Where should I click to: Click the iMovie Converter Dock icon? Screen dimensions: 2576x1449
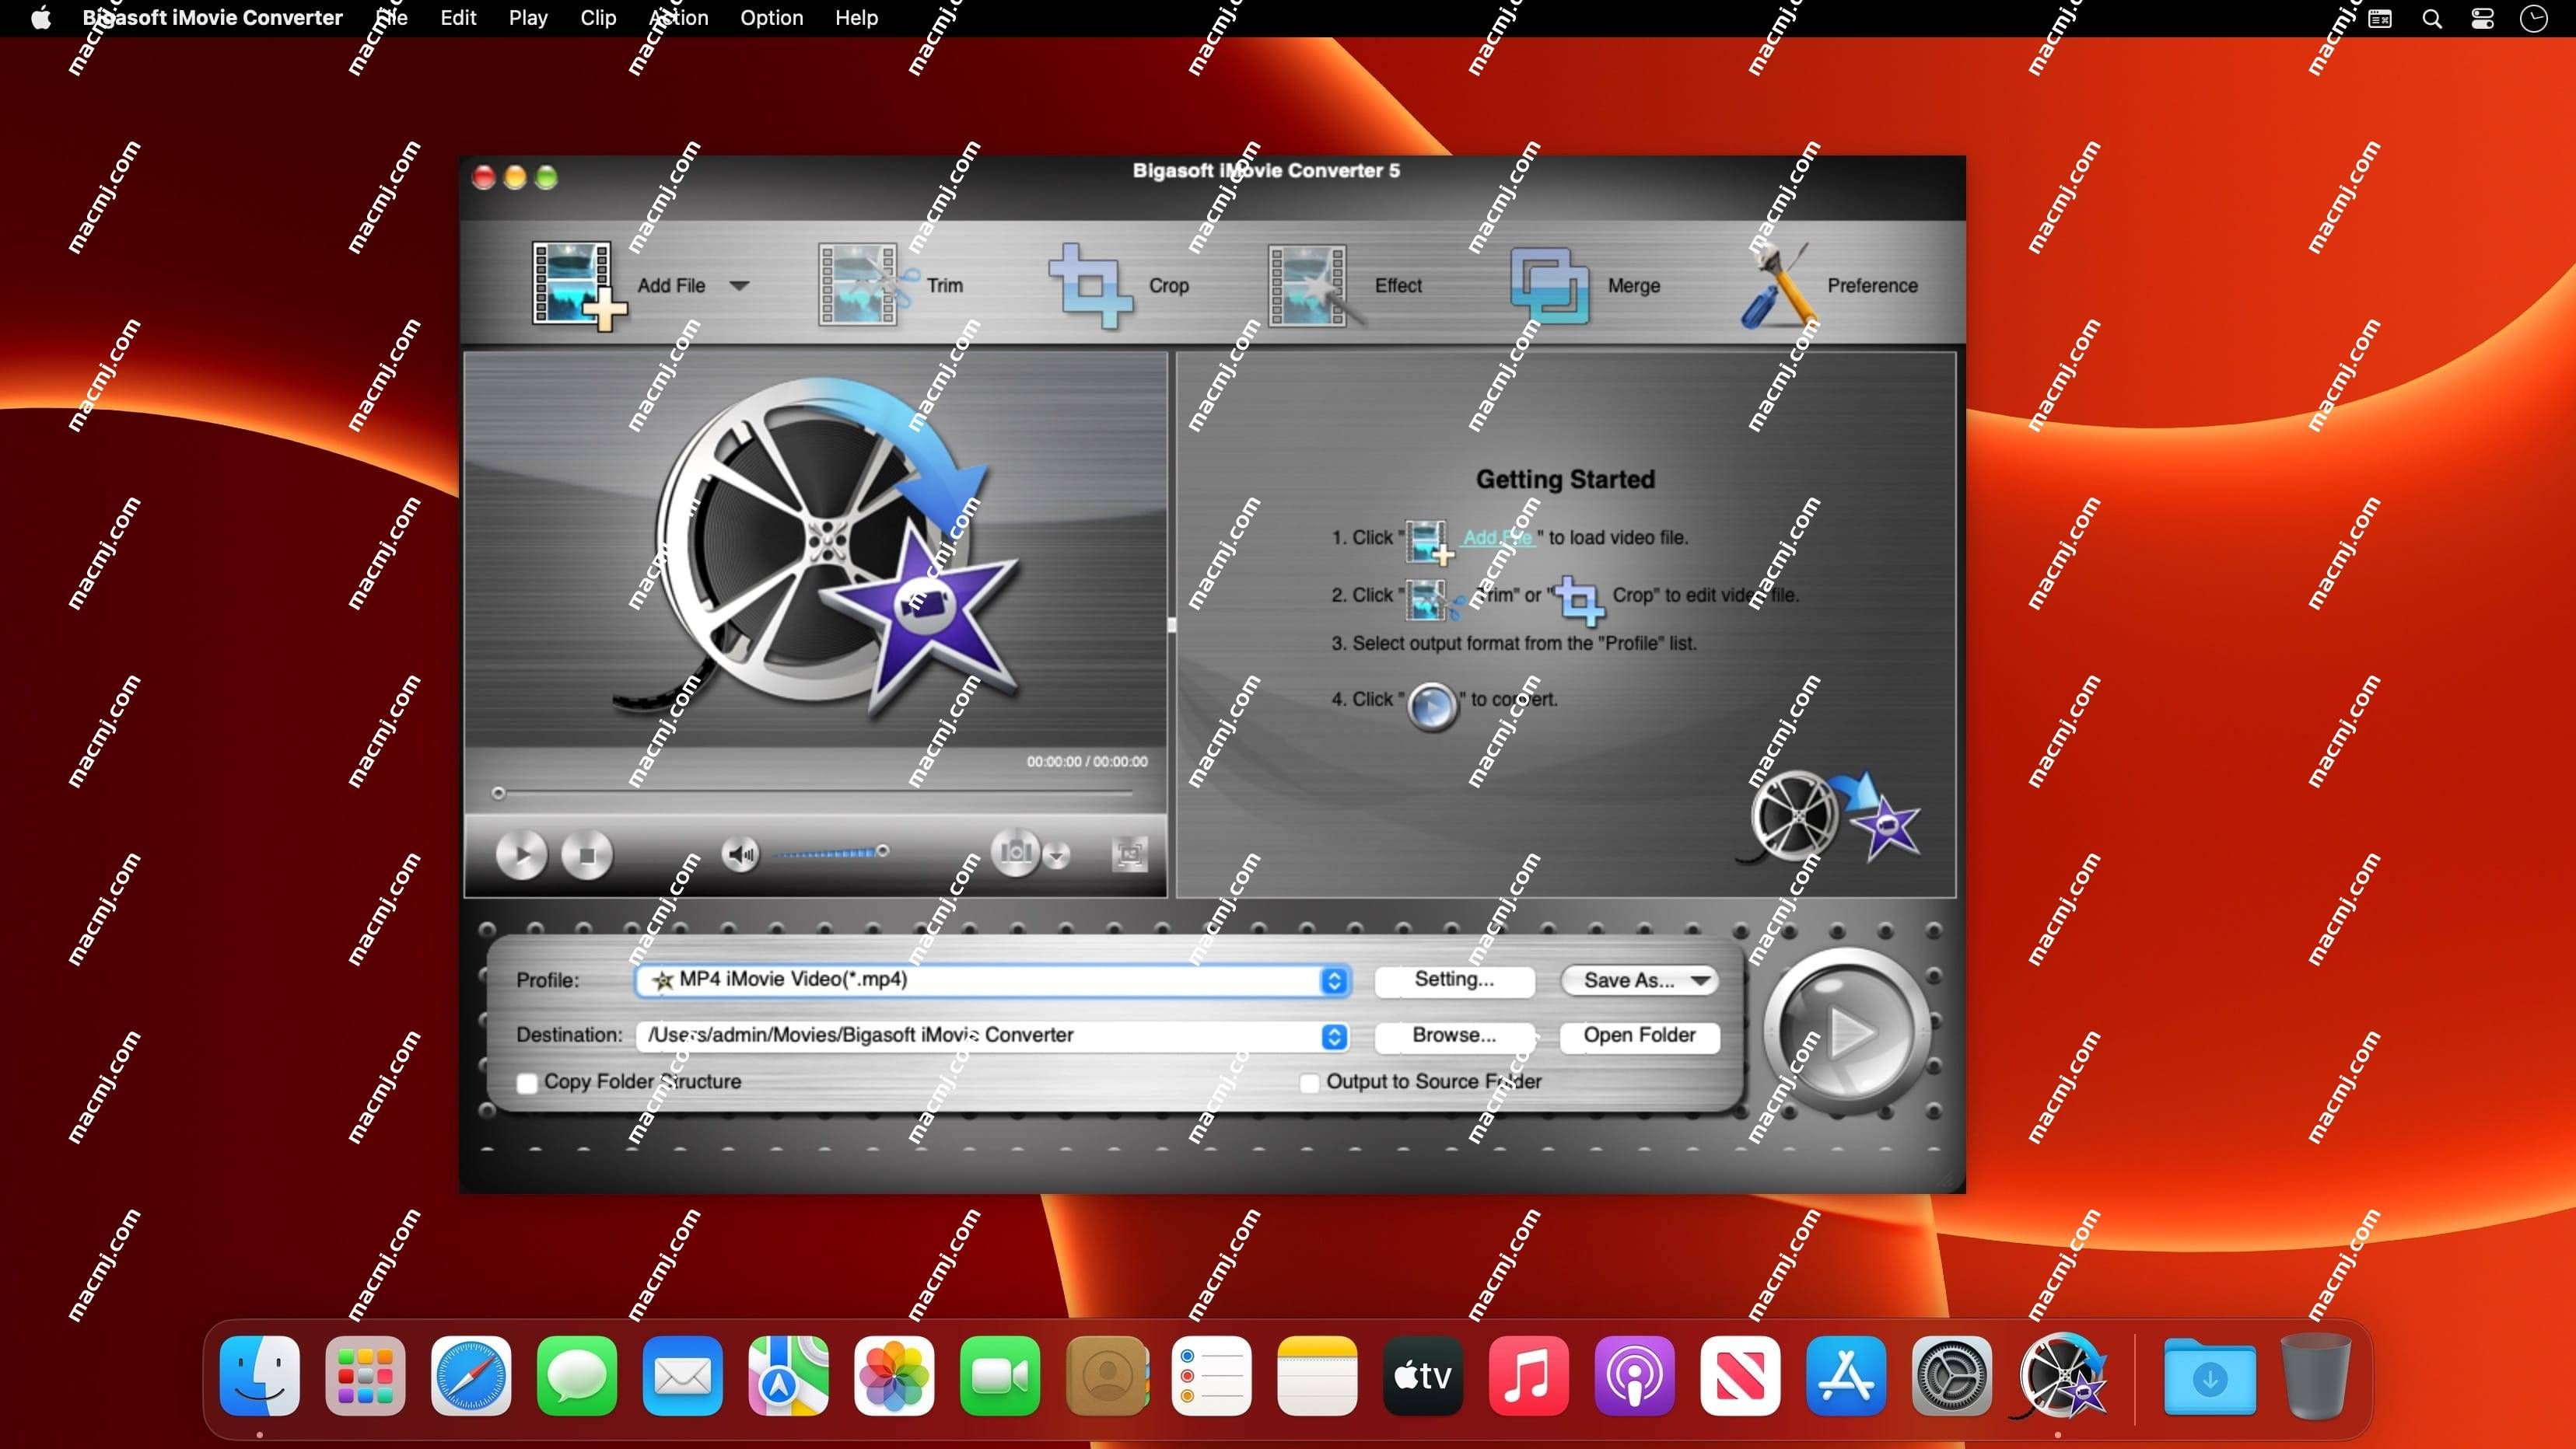pyautogui.click(x=2060, y=1376)
